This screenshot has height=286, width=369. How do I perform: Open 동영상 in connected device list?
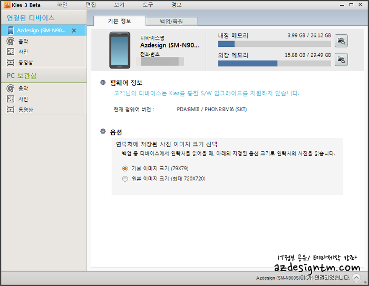click(x=26, y=62)
